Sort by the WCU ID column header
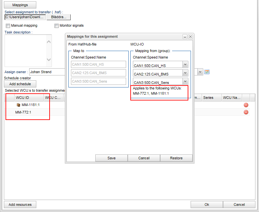This screenshot has width=259, height=212. pos(22,98)
